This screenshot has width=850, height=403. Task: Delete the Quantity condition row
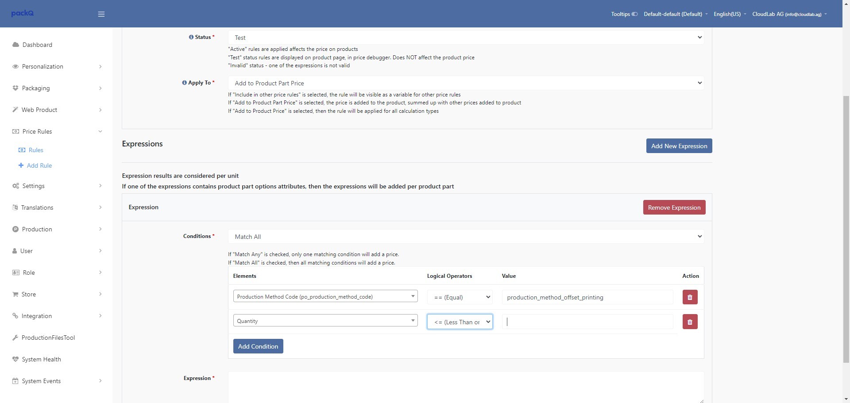click(x=690, y=322)
